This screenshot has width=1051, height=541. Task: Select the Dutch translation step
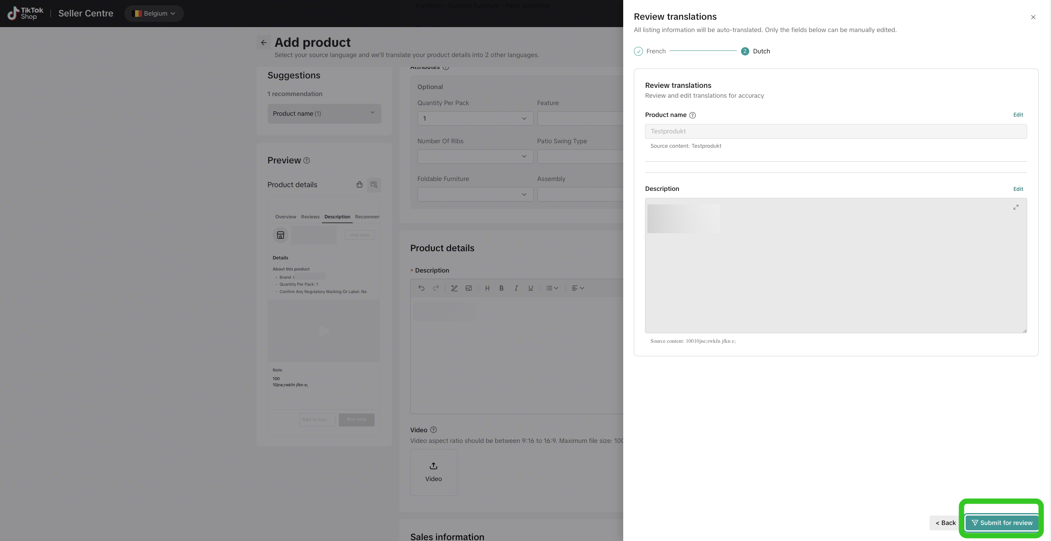[x=755, y=51]
